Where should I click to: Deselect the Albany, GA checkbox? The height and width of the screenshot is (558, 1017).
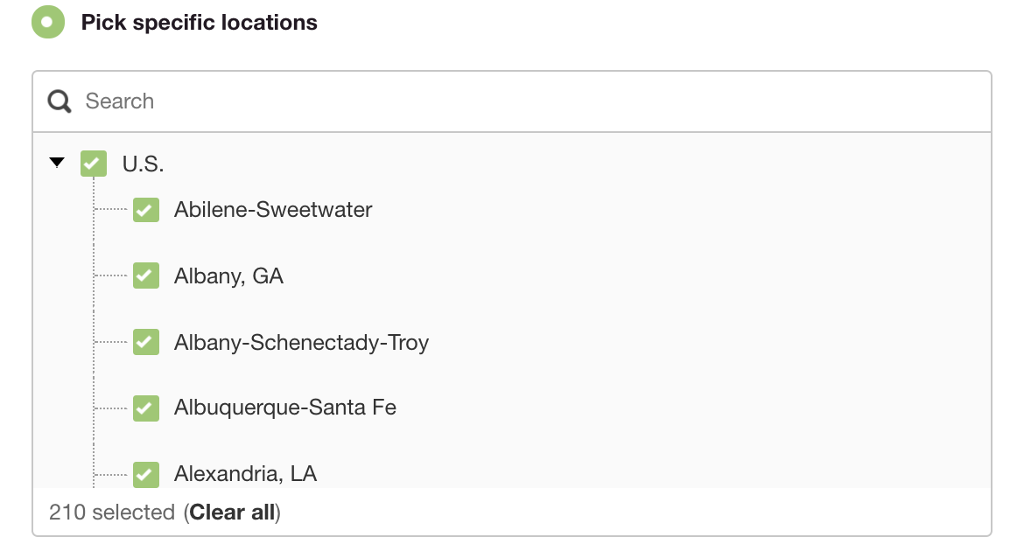pyautogui.click(x=145, y=276)
